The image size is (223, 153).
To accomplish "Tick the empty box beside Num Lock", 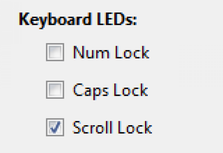I will pyautogui.click(x=55, y=52).
